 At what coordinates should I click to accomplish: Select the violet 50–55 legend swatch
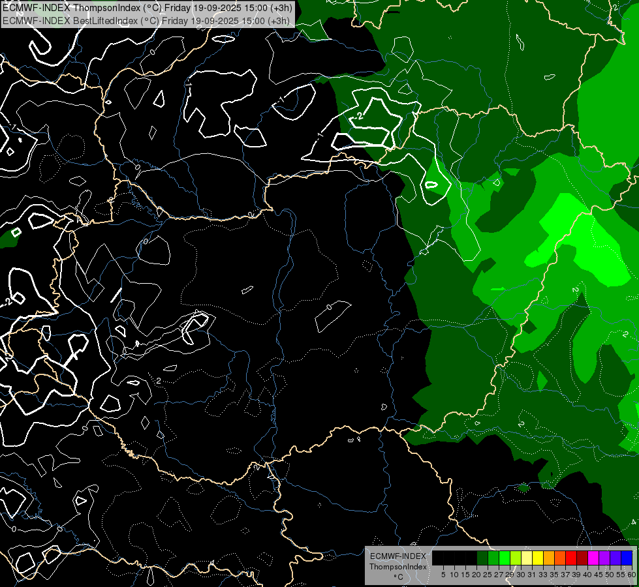click(x=616, y=558)
